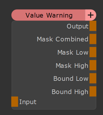The width and height of the screenshot is (103, 115).
Task: Click the dark canvas above the node header
Action: 51,5
